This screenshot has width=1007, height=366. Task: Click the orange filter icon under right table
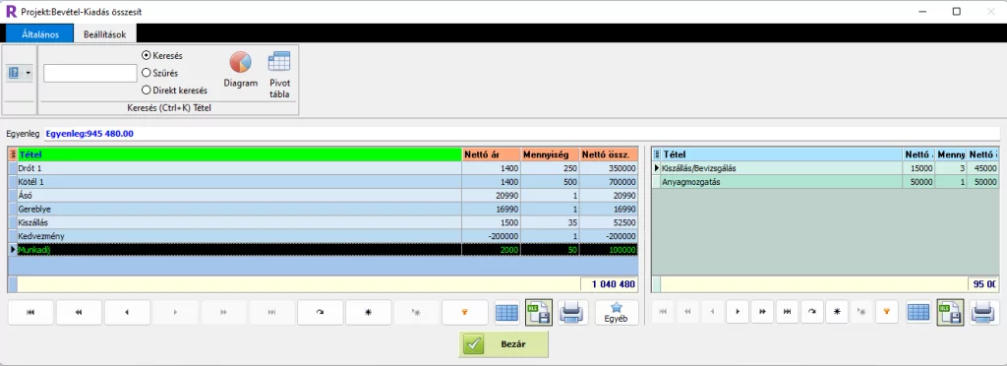[887, 312]
